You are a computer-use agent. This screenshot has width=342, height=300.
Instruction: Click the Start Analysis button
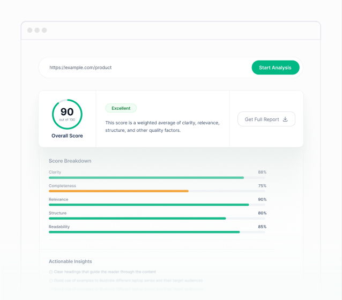(x=276, y=67)
